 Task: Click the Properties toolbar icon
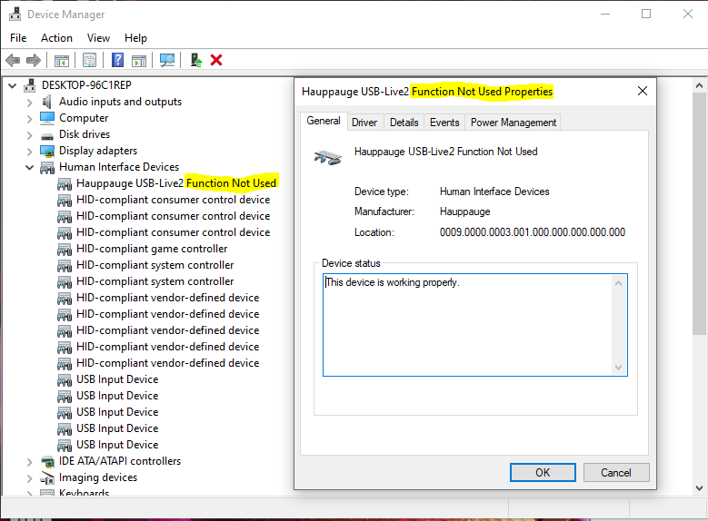coord(89,60)
